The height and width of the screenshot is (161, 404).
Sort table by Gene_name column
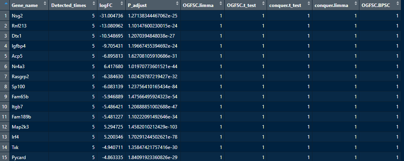click(x=29, y=5)
